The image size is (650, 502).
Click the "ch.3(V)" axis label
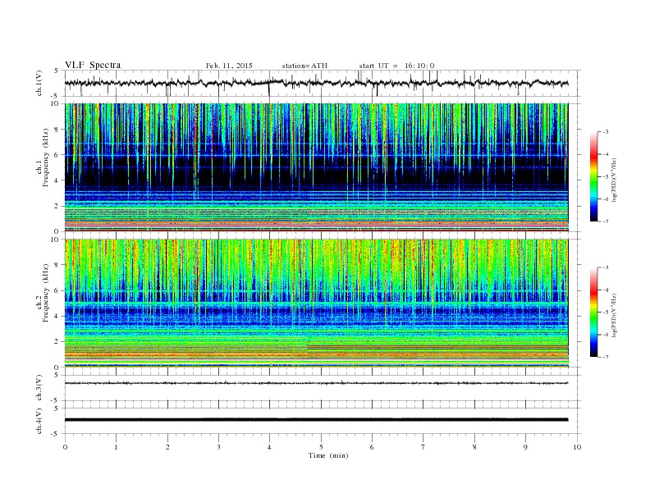click(39, 388)
